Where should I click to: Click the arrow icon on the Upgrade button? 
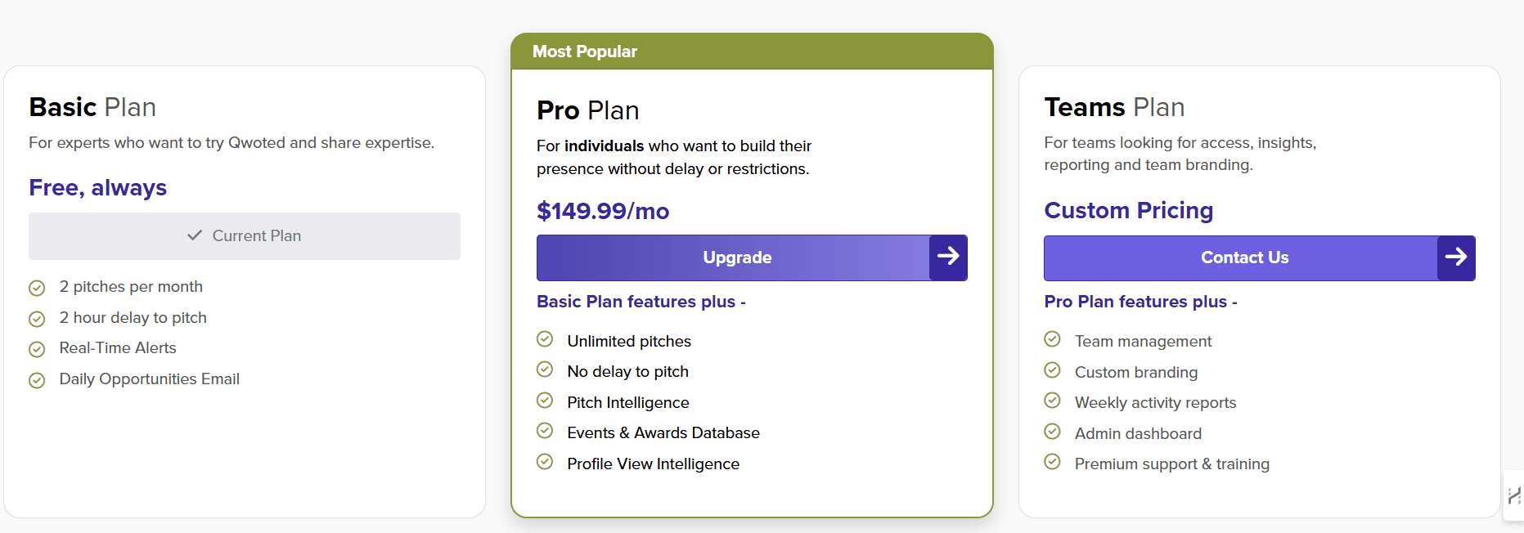[948, 257]
